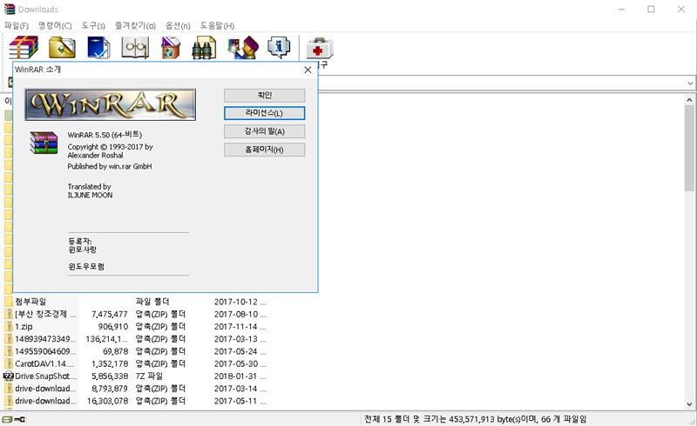The height and width of the screenshot is (426, 697).
Task: Open the 파일(F) menu
Action: pyautogui.click(x=17, y=26)
